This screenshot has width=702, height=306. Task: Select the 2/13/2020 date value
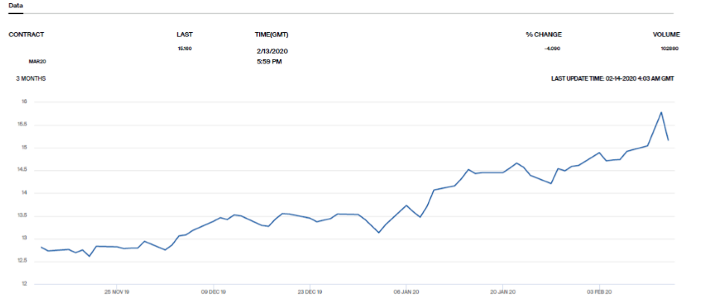tap(272, 51)
